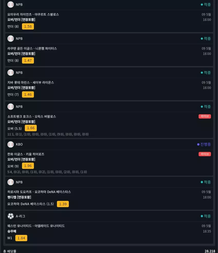This screenshot has height=253, width=218.
Task: Open the 한화 이글스 - 키움 히어로즈 match
Action: tap(26, 154)
